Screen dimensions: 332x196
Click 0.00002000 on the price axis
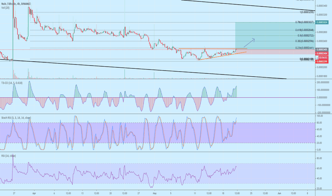tap(322, 67)
